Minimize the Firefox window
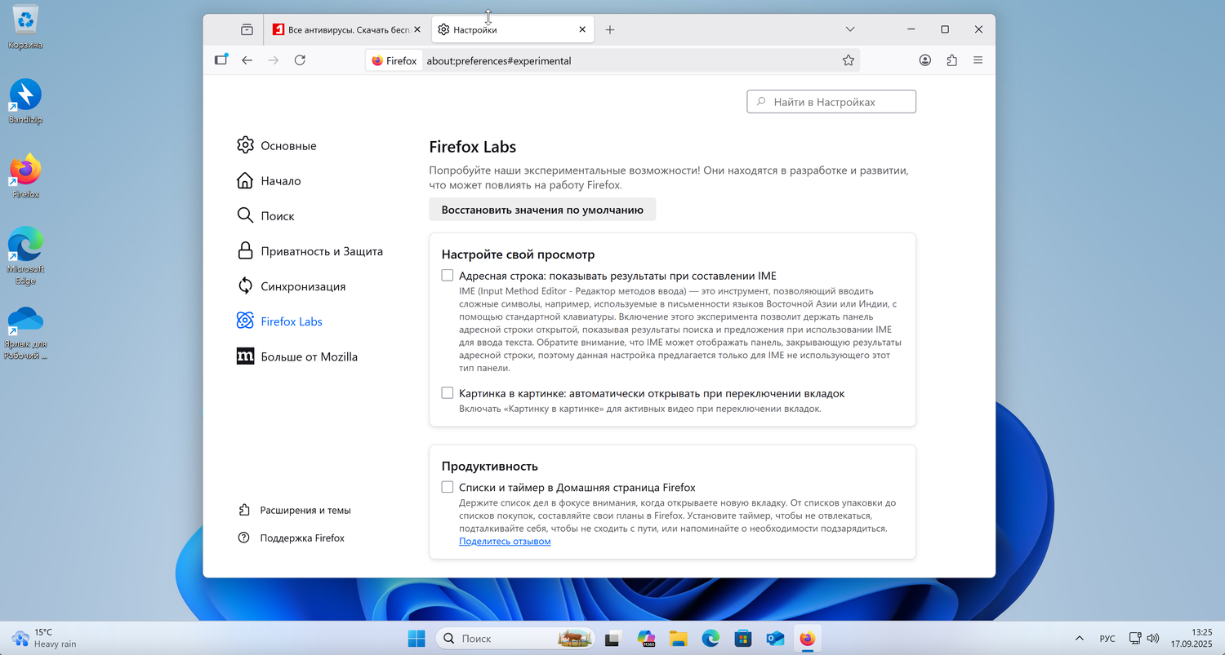The width and height of the screenshot is (1225, 655). 911,29
